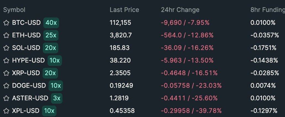The height and width of the screenshot is (117, 285).
Task: Add HYPE-USD to favorites via star
Action: 6,60
